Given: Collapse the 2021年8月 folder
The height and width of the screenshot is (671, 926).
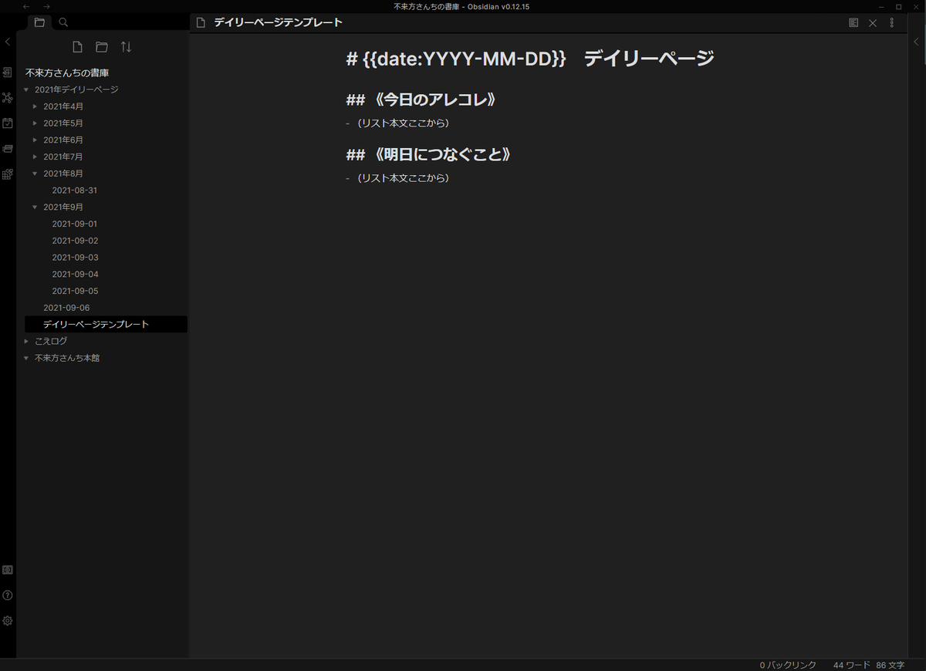Looking at the screenshot, I should (x=35, y=174).
